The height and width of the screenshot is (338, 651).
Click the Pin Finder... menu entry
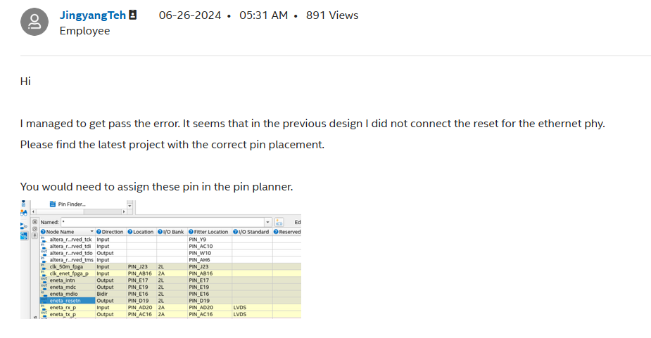pyautogui.click(x=71, y=204)
